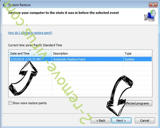Click the "System Restore" title bar text
Viewport: 160px width, 128px height.
19,5
